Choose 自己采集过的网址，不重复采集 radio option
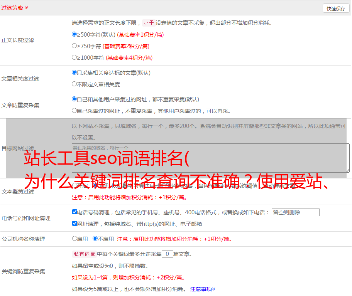Screen dimensions: 352x296 coord(74,110)
